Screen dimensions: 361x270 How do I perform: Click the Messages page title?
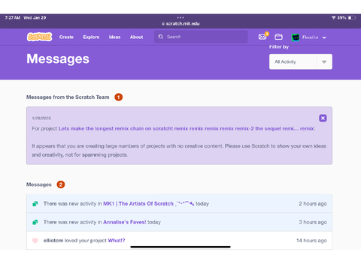click(58, 59)
